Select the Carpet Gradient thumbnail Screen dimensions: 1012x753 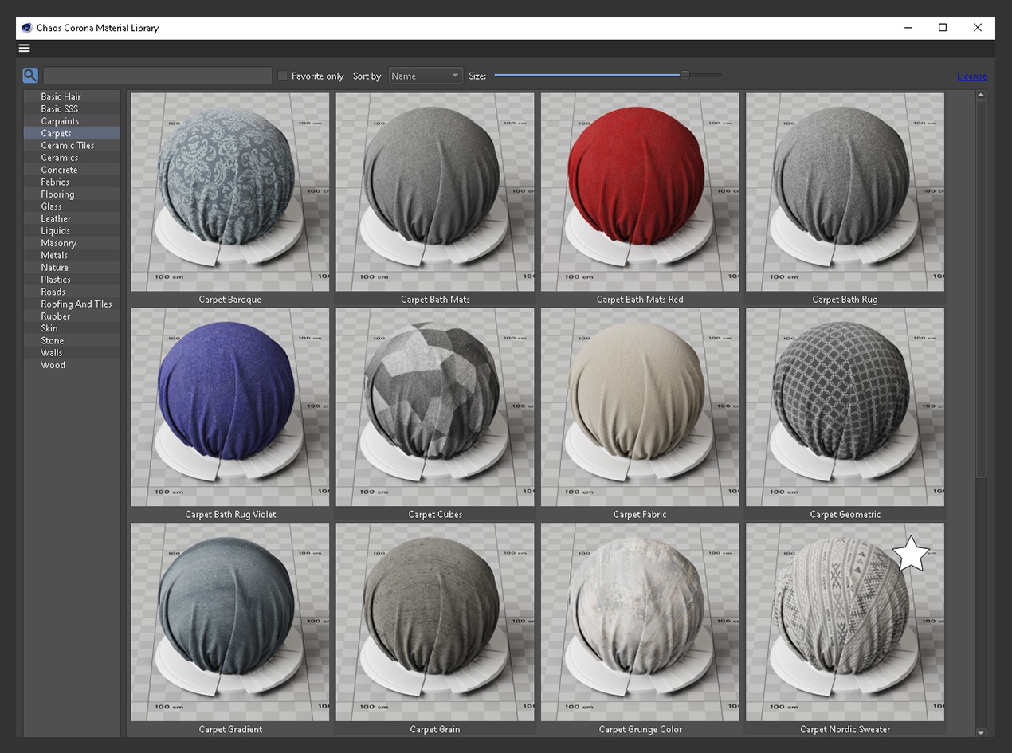pyautogui.click(x=229, y=622)
